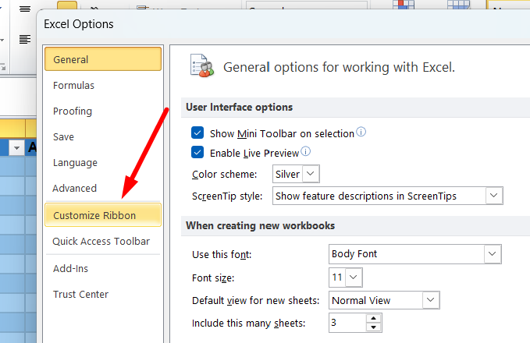Decrease the number of sheets with down arrow

point(374,327)
